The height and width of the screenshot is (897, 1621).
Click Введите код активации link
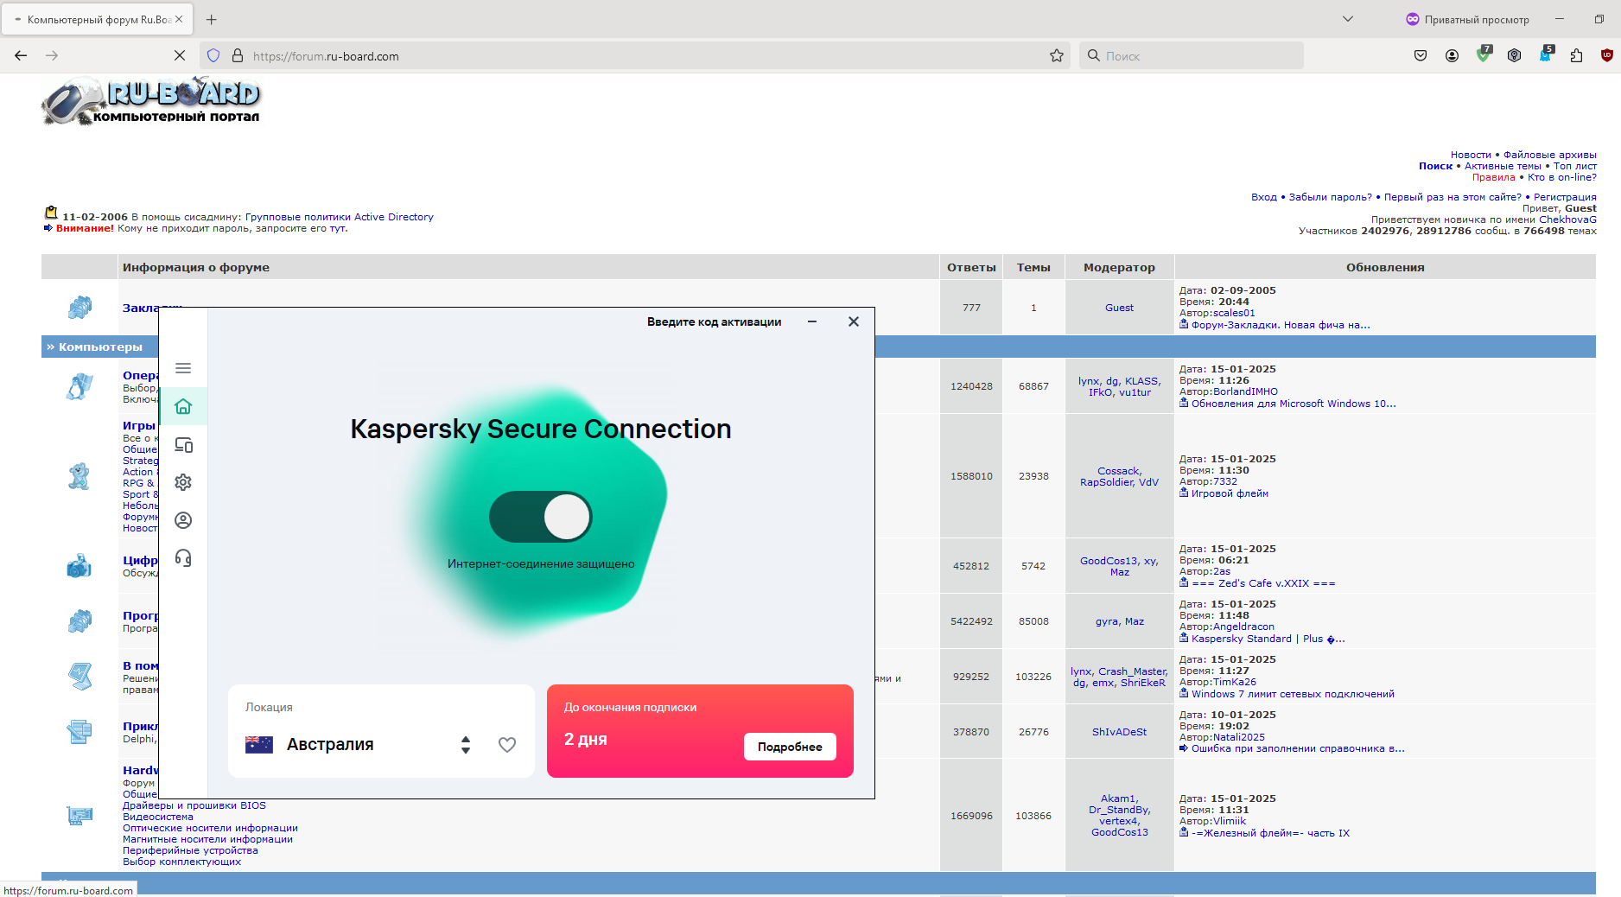click(714, 321)
